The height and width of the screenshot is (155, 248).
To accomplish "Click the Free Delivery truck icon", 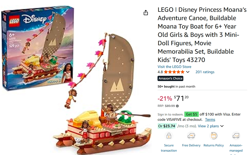I will (x=191, y=136).
